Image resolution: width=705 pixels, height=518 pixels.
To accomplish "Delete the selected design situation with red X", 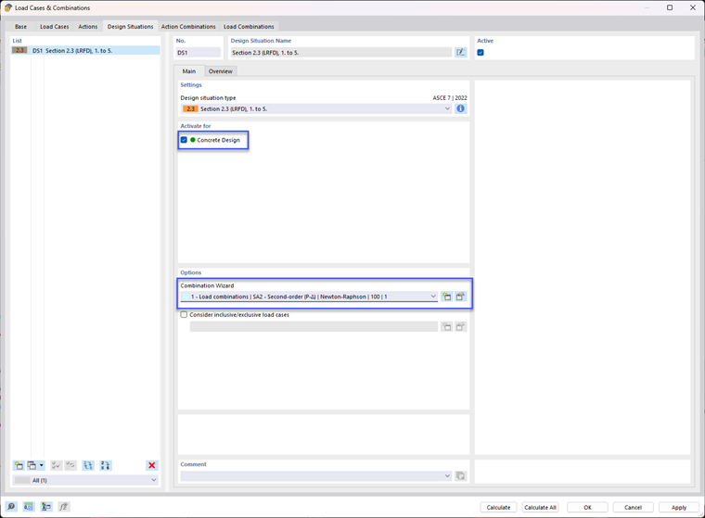I will [x=152, y=465].
